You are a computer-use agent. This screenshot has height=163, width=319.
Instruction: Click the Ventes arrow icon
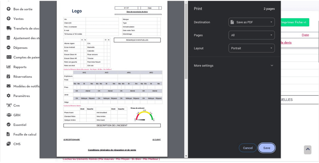(9, 19)
